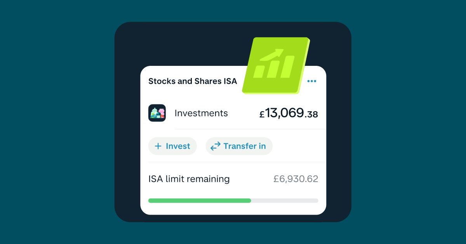Tap the upward arrow on the growth chart

pyautogui.click(x=278, y=52)
